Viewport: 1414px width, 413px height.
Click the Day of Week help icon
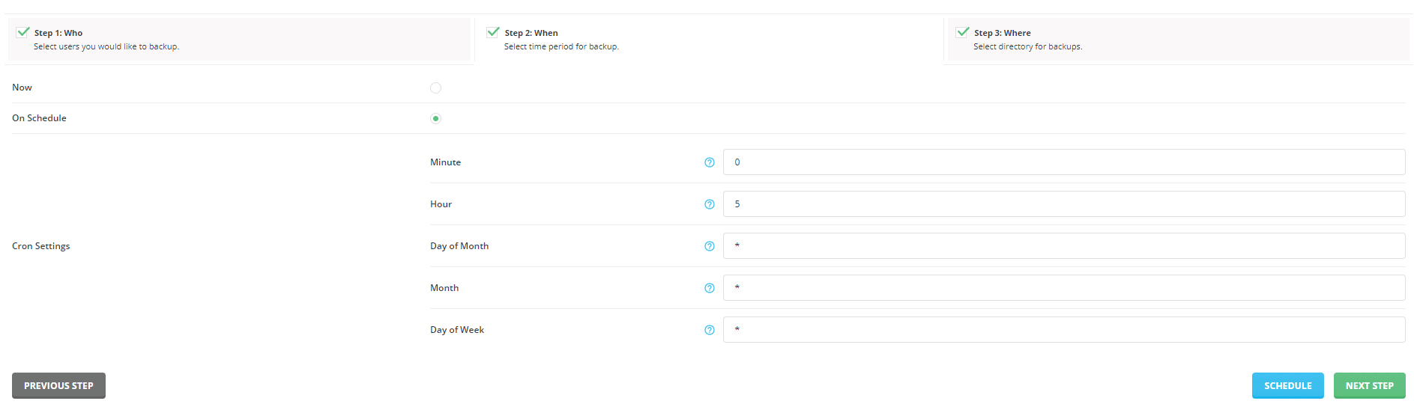(x=709, y=330)
